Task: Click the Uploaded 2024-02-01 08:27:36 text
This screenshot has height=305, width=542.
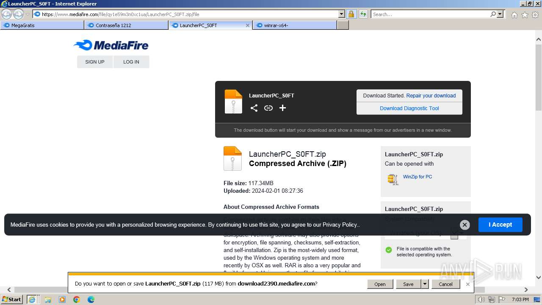Action: 263,191
